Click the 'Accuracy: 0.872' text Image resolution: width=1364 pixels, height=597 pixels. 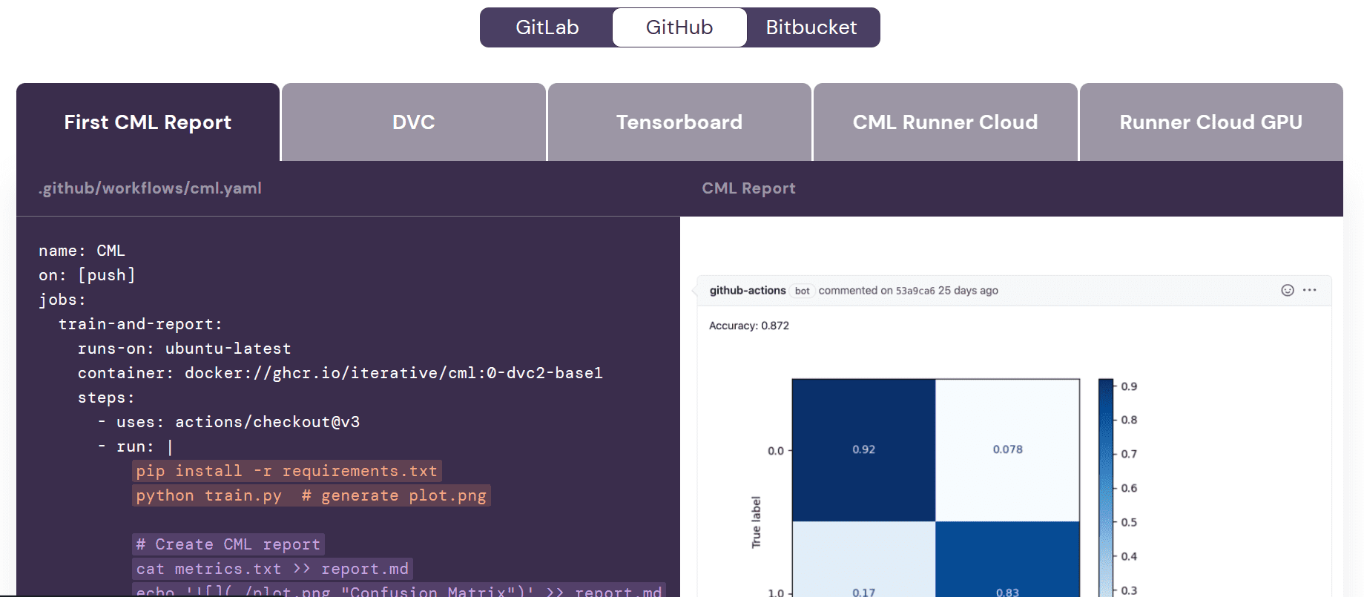tap(749, 326)
